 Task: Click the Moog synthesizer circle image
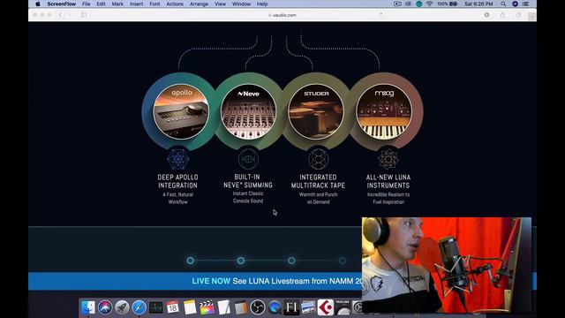pyautogui.click(x=384, y=112)
